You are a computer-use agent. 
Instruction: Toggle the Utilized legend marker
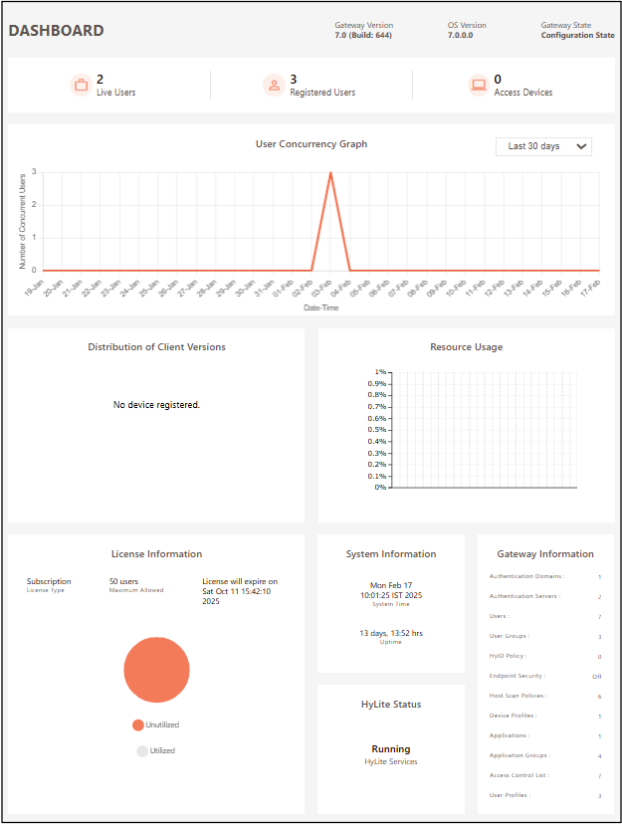click(142, 751)
